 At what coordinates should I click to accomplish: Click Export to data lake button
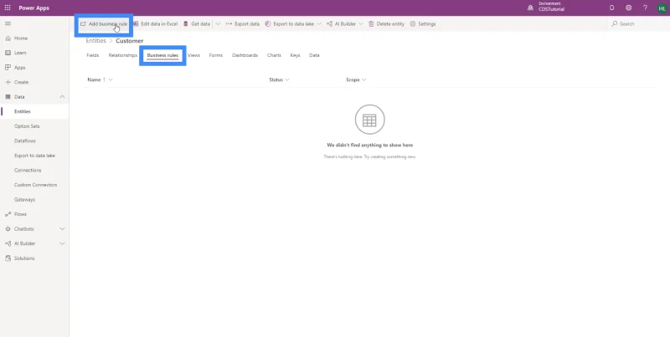coord(290,24)
